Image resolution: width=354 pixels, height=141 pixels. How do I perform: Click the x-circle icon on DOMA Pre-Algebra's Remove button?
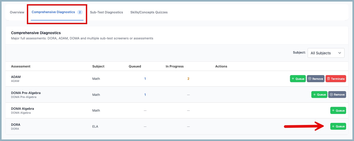[331, 95]
